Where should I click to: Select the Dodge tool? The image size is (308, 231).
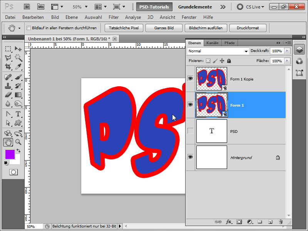click(18, 104)
